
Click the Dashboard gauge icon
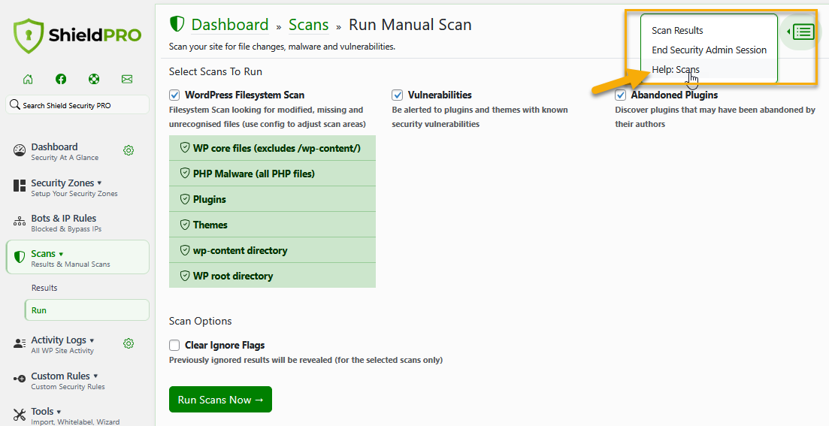(x=19, y=150)
